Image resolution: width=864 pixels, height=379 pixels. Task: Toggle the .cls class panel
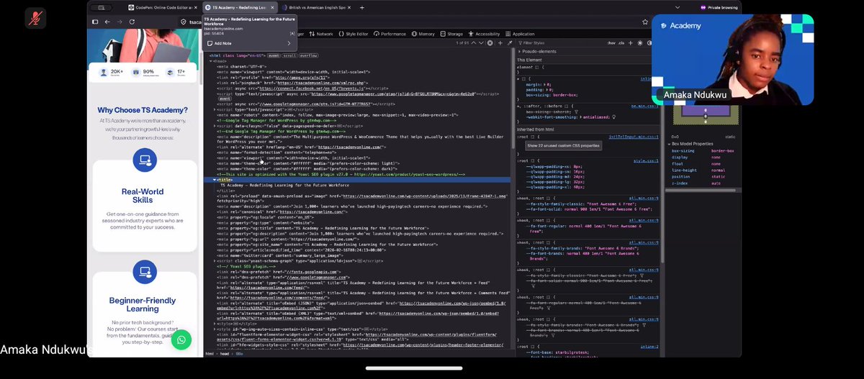click(x=621, y=43)
